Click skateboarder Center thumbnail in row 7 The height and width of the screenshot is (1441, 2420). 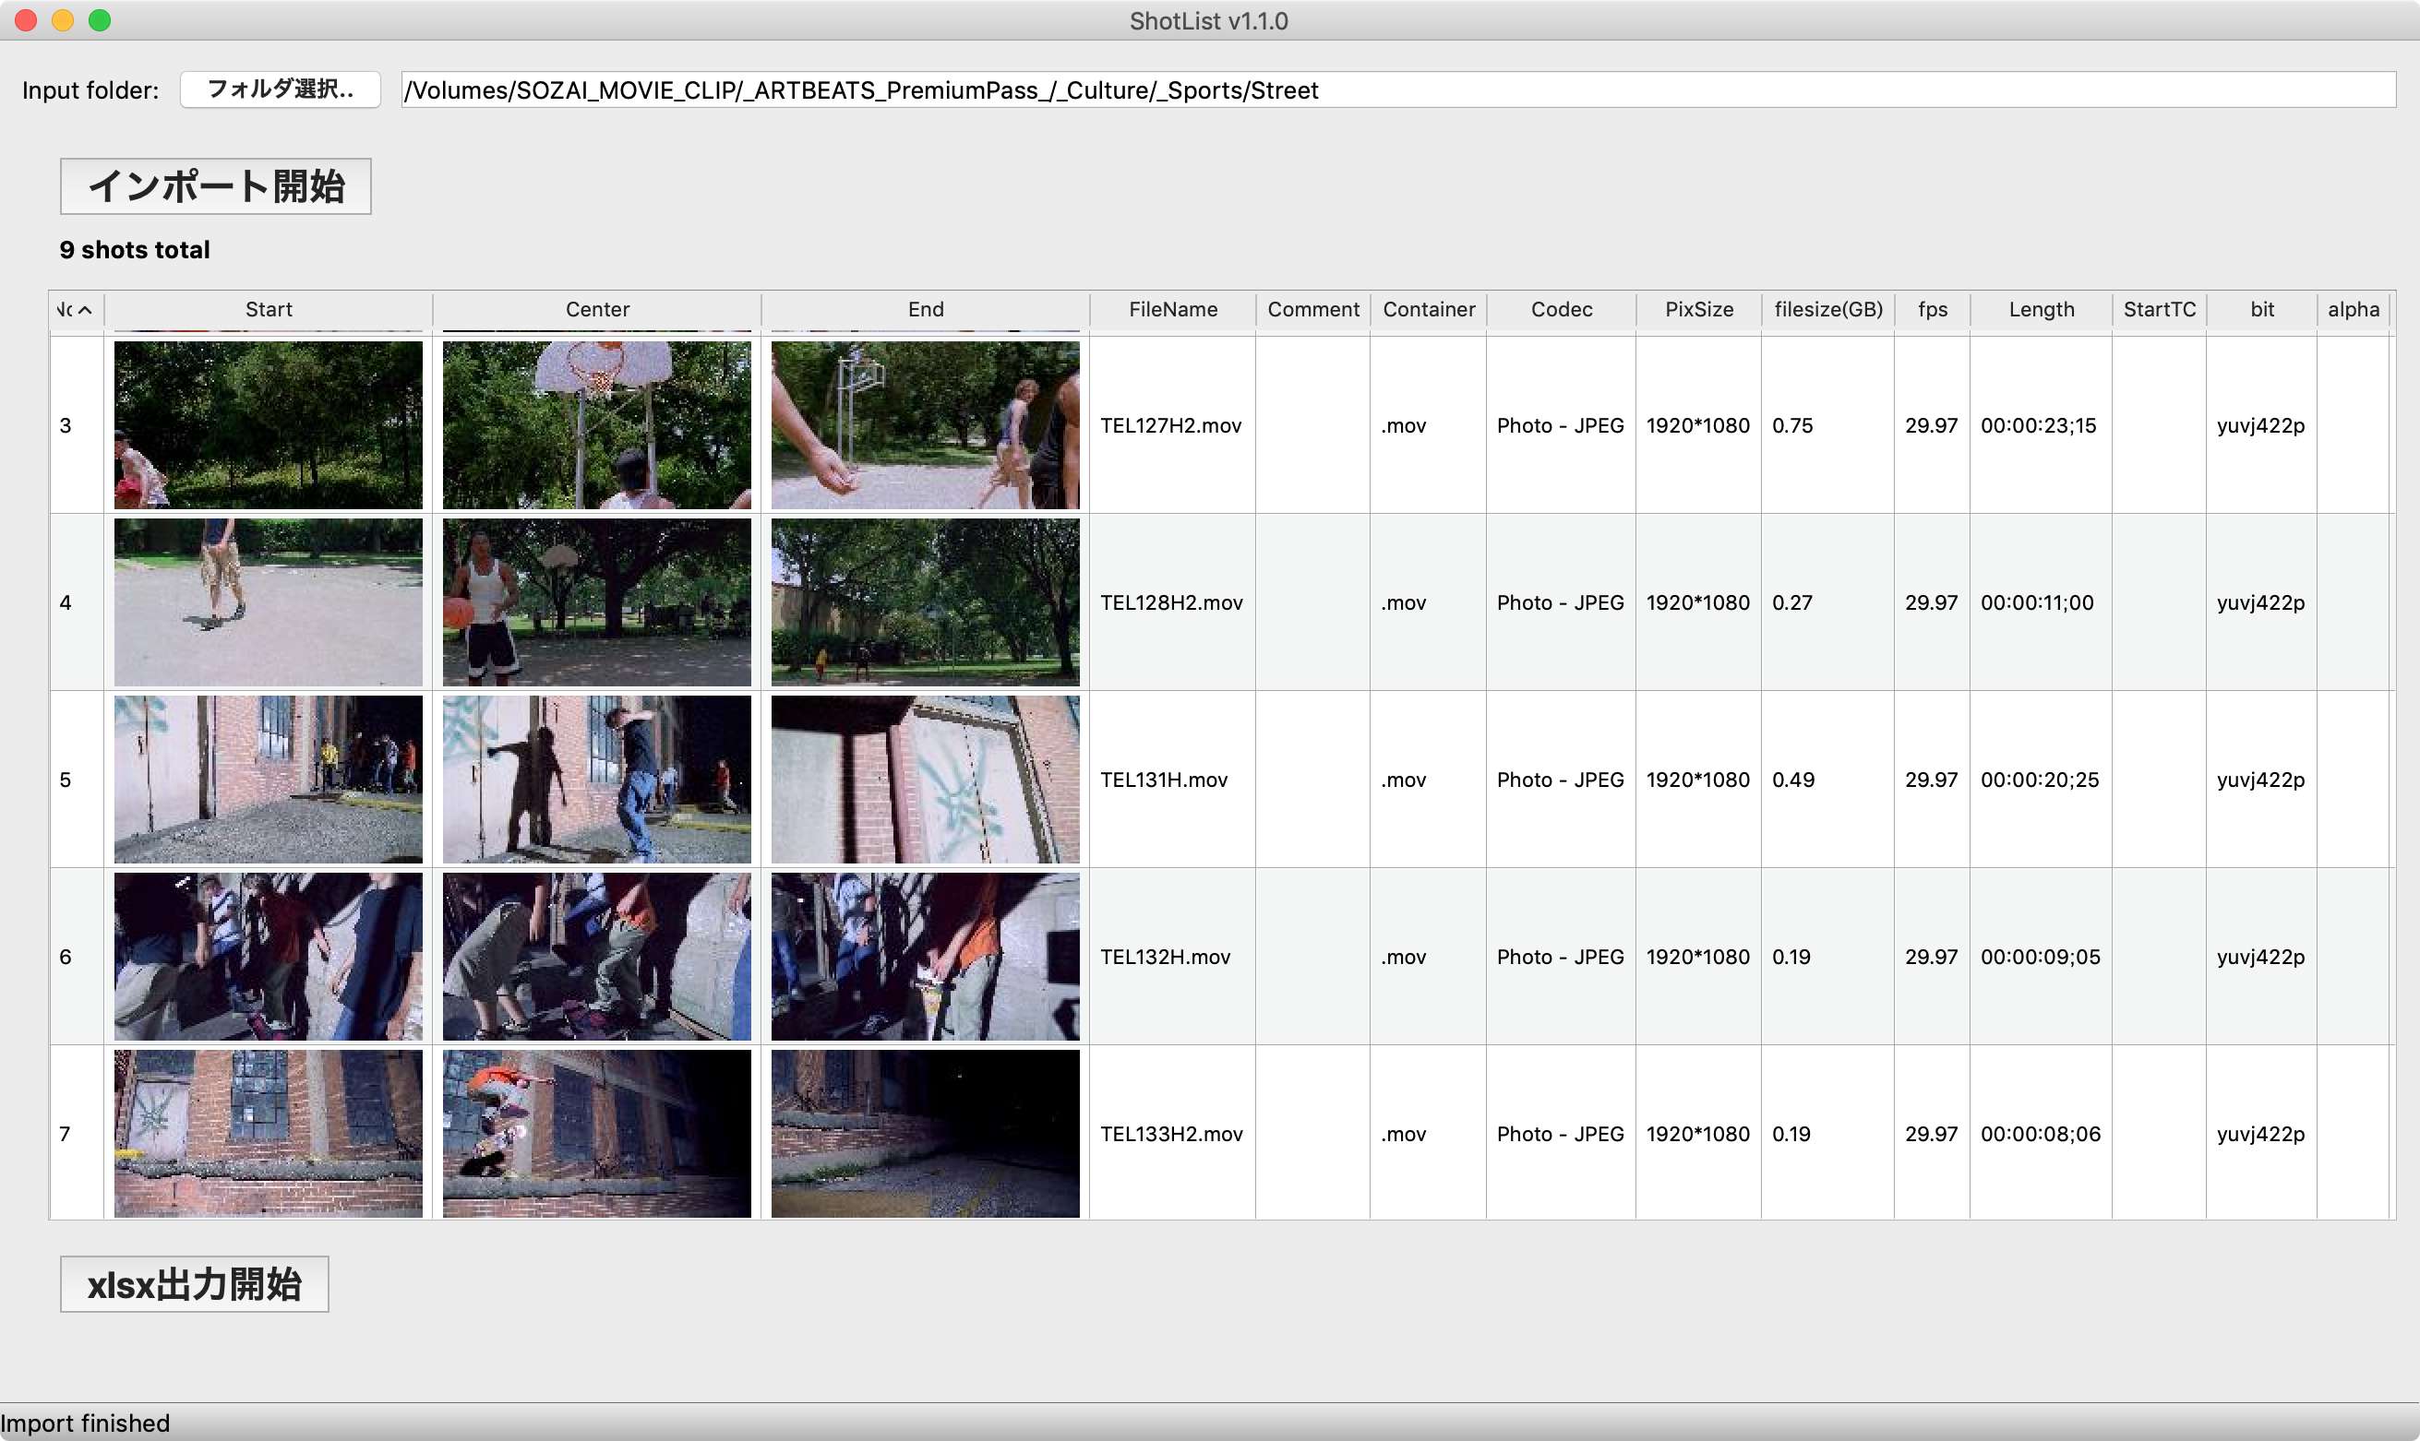pyautogui.click(x=596, y=1133)
